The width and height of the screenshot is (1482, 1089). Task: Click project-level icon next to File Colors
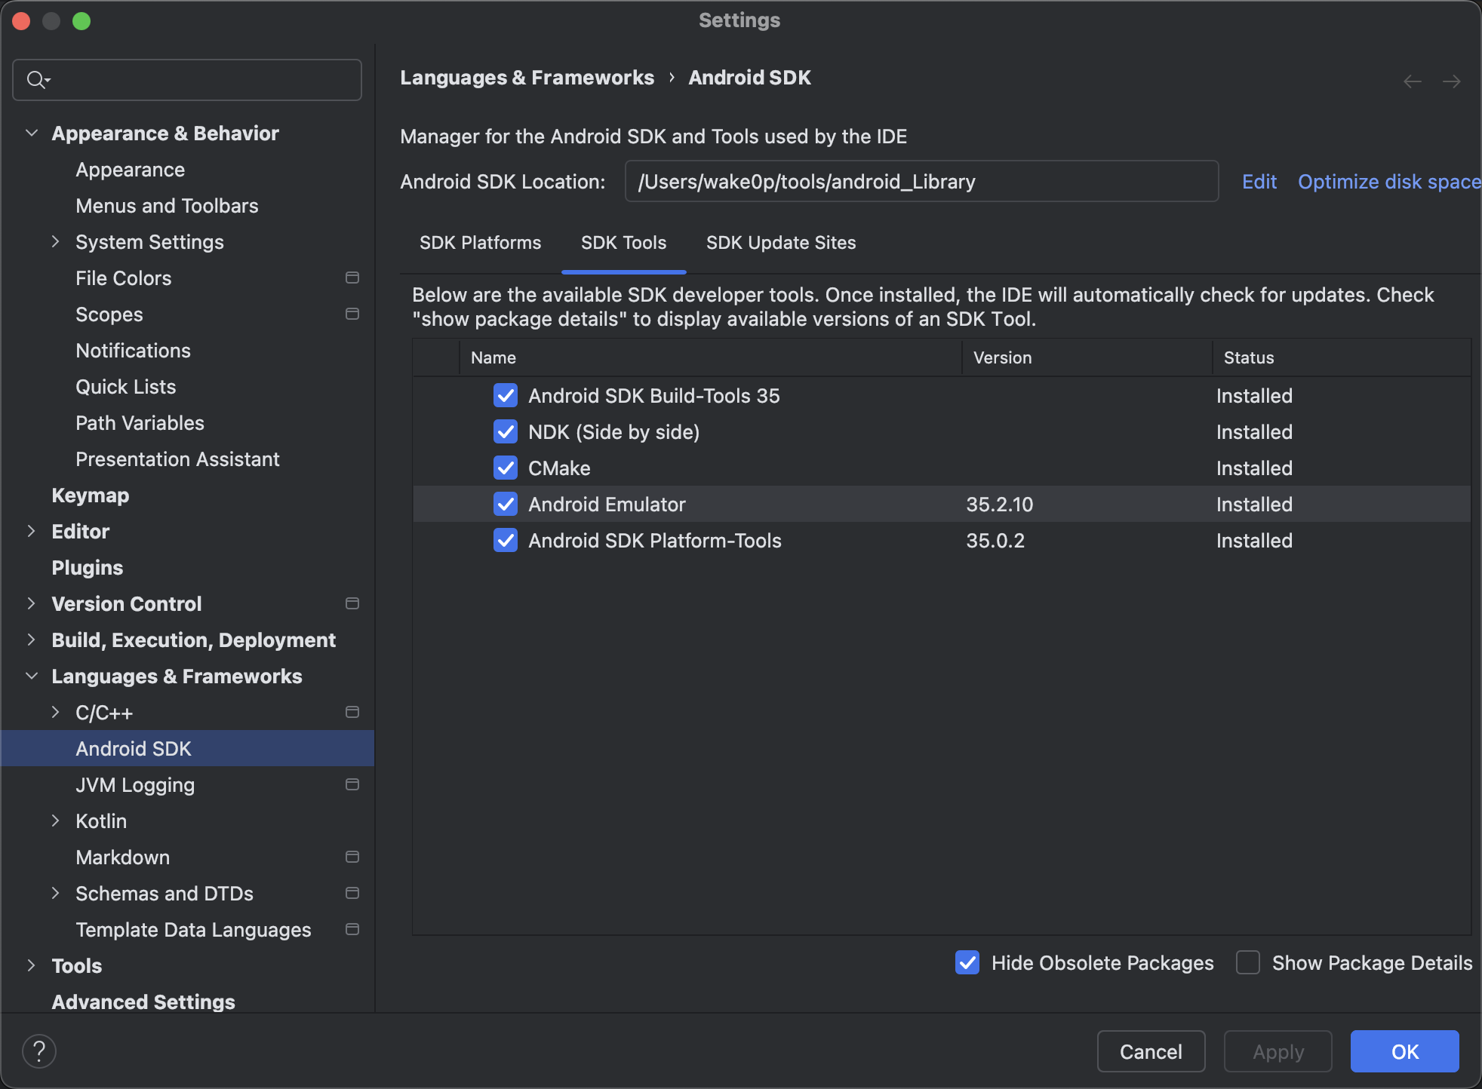[x=352, y=278]
